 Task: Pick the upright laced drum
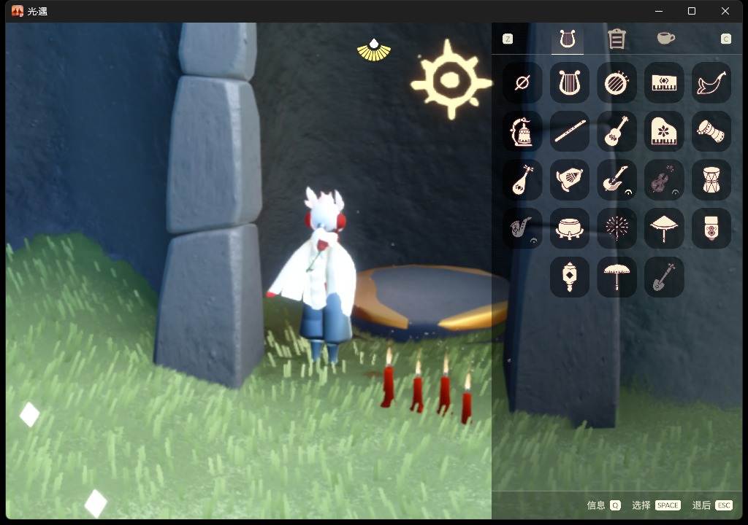point(711,180)
